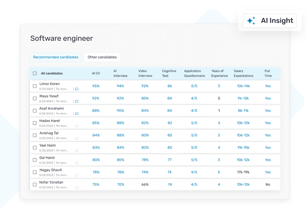The image size is (307, 209).
Task: Open Nofar Yonatan candidate name
Action: coord(51,182)
